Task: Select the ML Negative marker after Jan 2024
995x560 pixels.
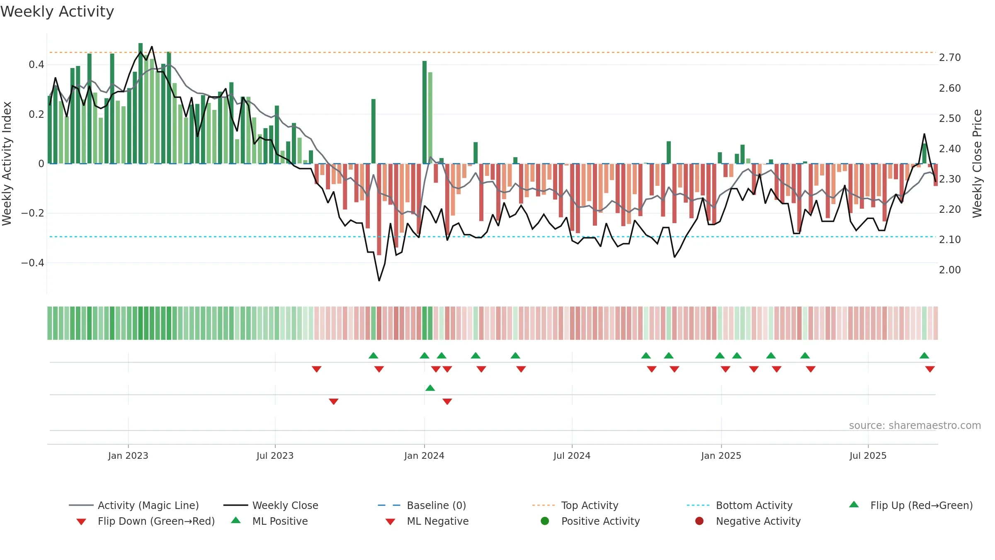Action: tap(447, 402)
